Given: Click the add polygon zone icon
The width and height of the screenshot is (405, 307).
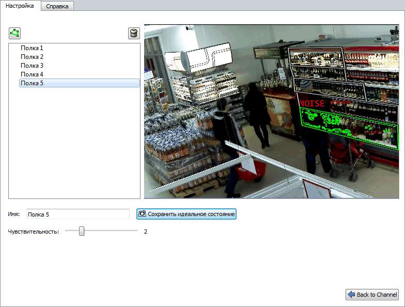Looking at the screenshot, I should (x=14, y=33).
